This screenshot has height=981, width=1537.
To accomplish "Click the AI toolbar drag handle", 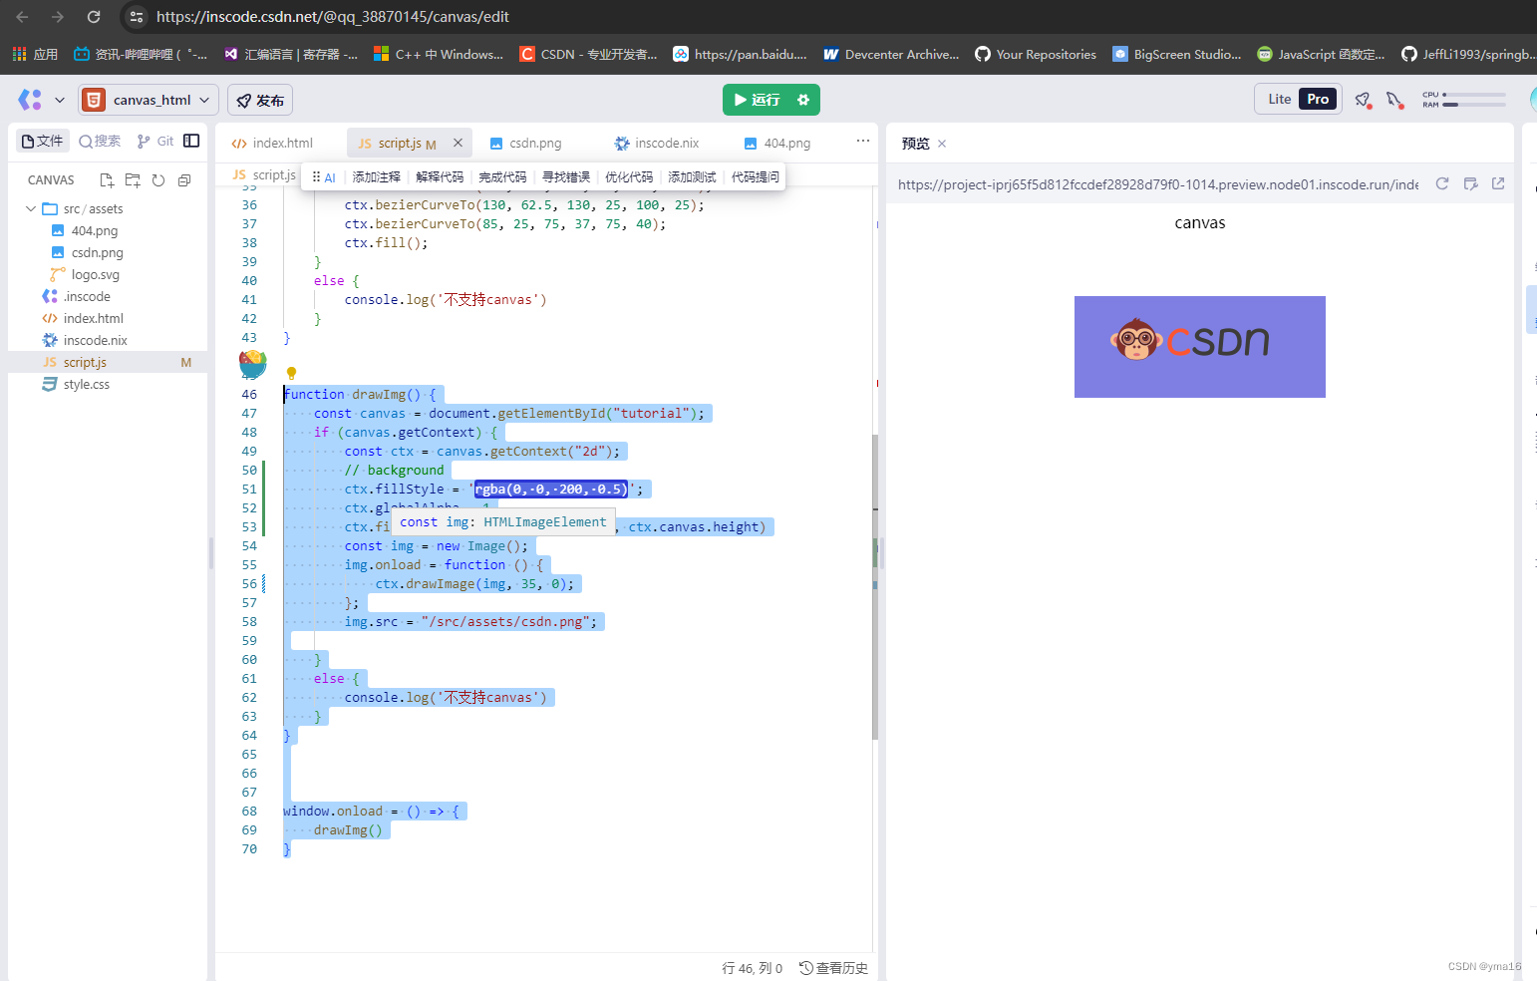I will 316,176.
